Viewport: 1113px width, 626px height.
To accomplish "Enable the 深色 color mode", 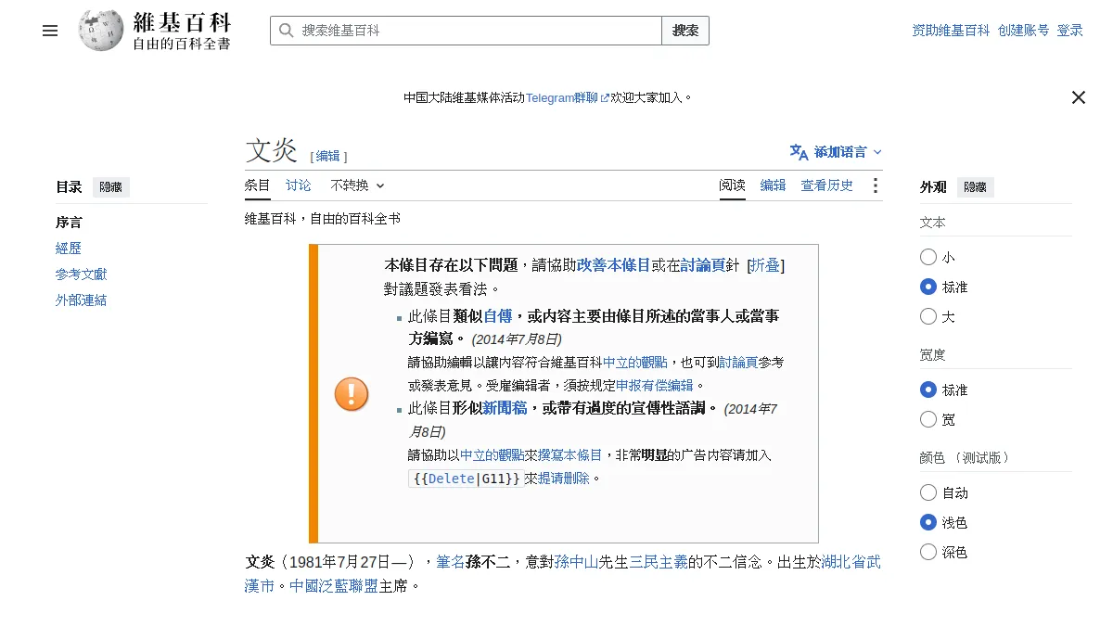I will pos(928,552).
